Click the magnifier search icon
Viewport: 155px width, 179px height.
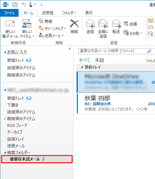click(x=149, y=51)
